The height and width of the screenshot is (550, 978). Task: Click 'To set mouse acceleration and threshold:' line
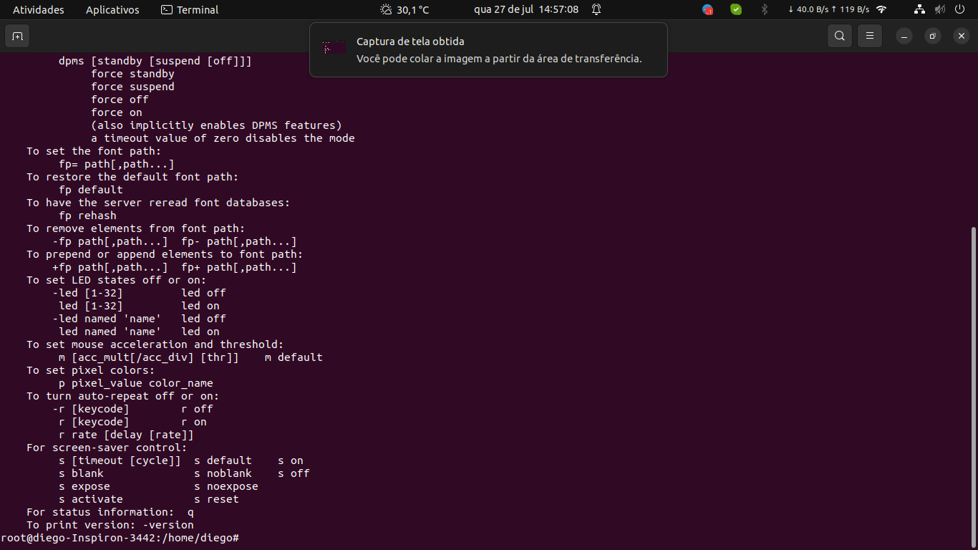coord(155,344)
